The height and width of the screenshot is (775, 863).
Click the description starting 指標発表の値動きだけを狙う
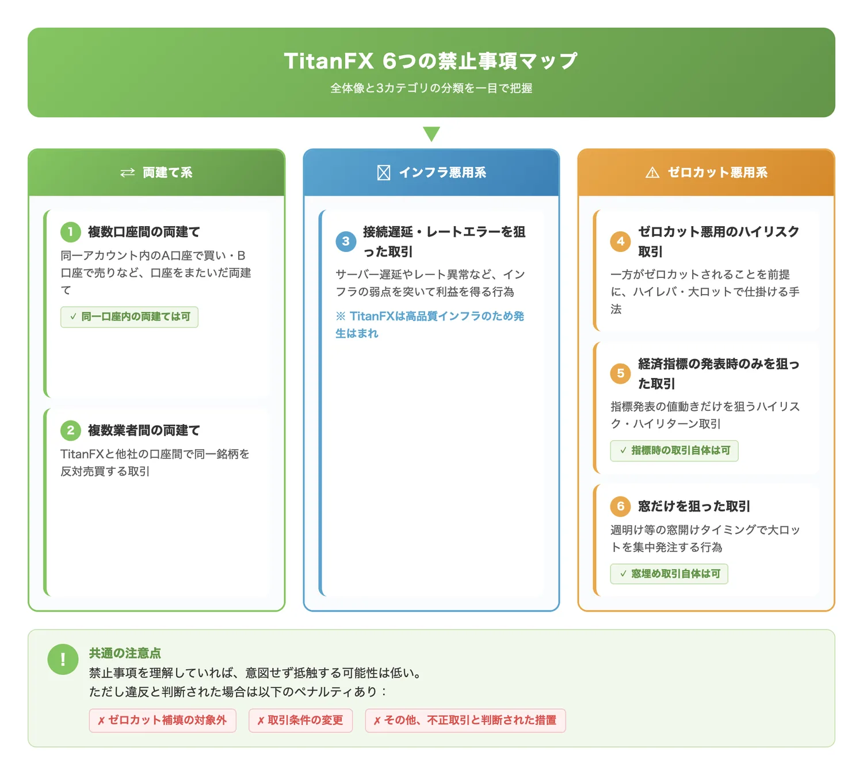point(705,415)
